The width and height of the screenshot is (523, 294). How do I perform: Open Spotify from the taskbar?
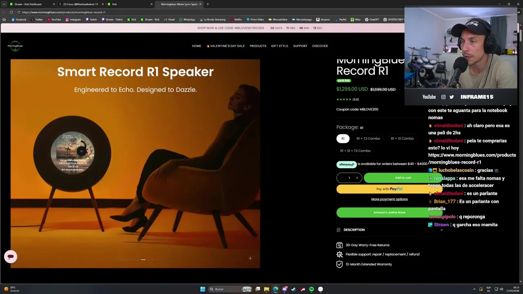click(311, 289)
